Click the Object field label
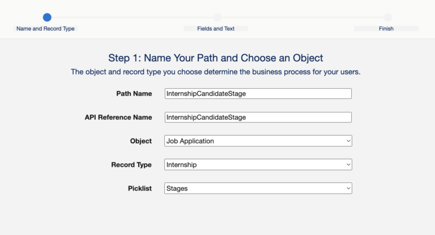435x235 pixels. point(141,141)
